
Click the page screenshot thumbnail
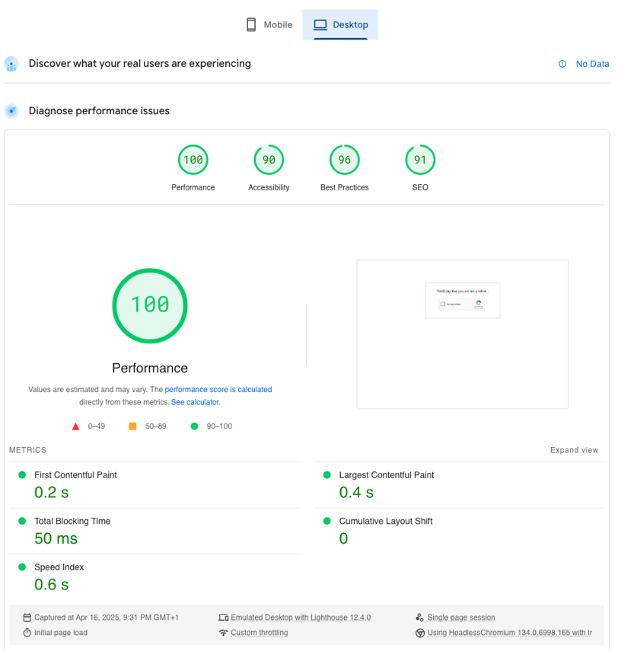point(463,334)
